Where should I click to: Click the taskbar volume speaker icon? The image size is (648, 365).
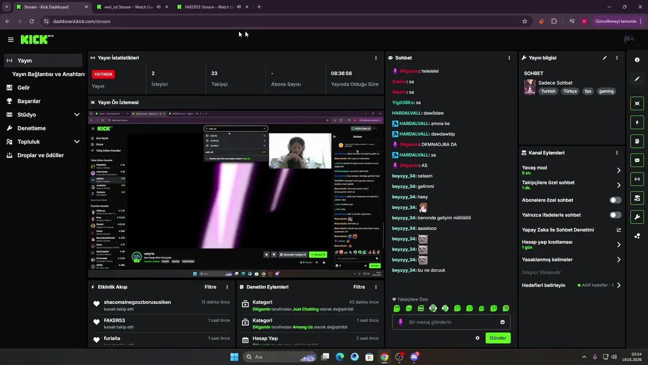click(x=614, y=357)
